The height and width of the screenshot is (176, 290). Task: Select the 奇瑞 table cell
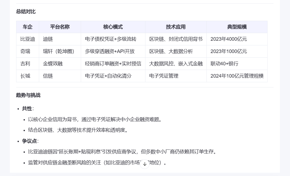pos(28,51)
